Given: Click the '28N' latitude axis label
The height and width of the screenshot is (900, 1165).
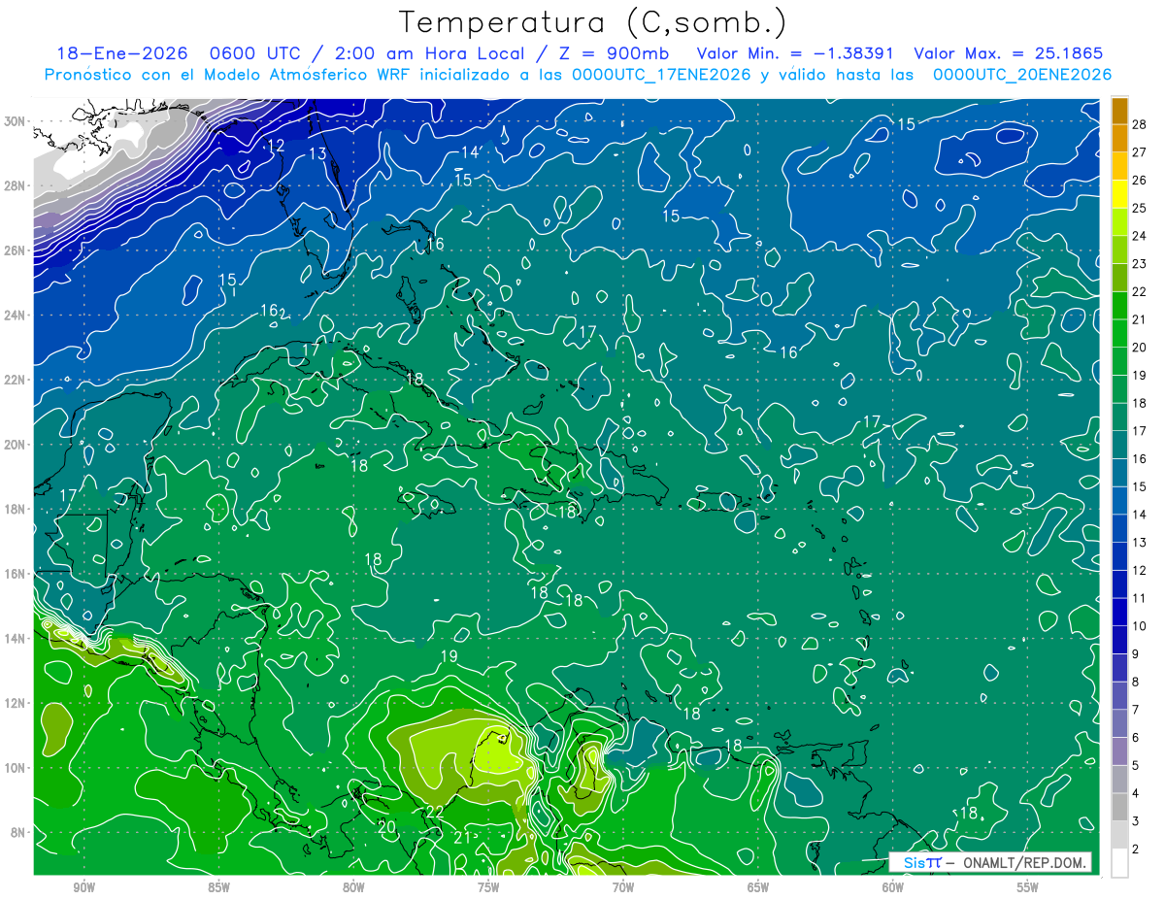Looking at the screenshot, I should point(16,185).
